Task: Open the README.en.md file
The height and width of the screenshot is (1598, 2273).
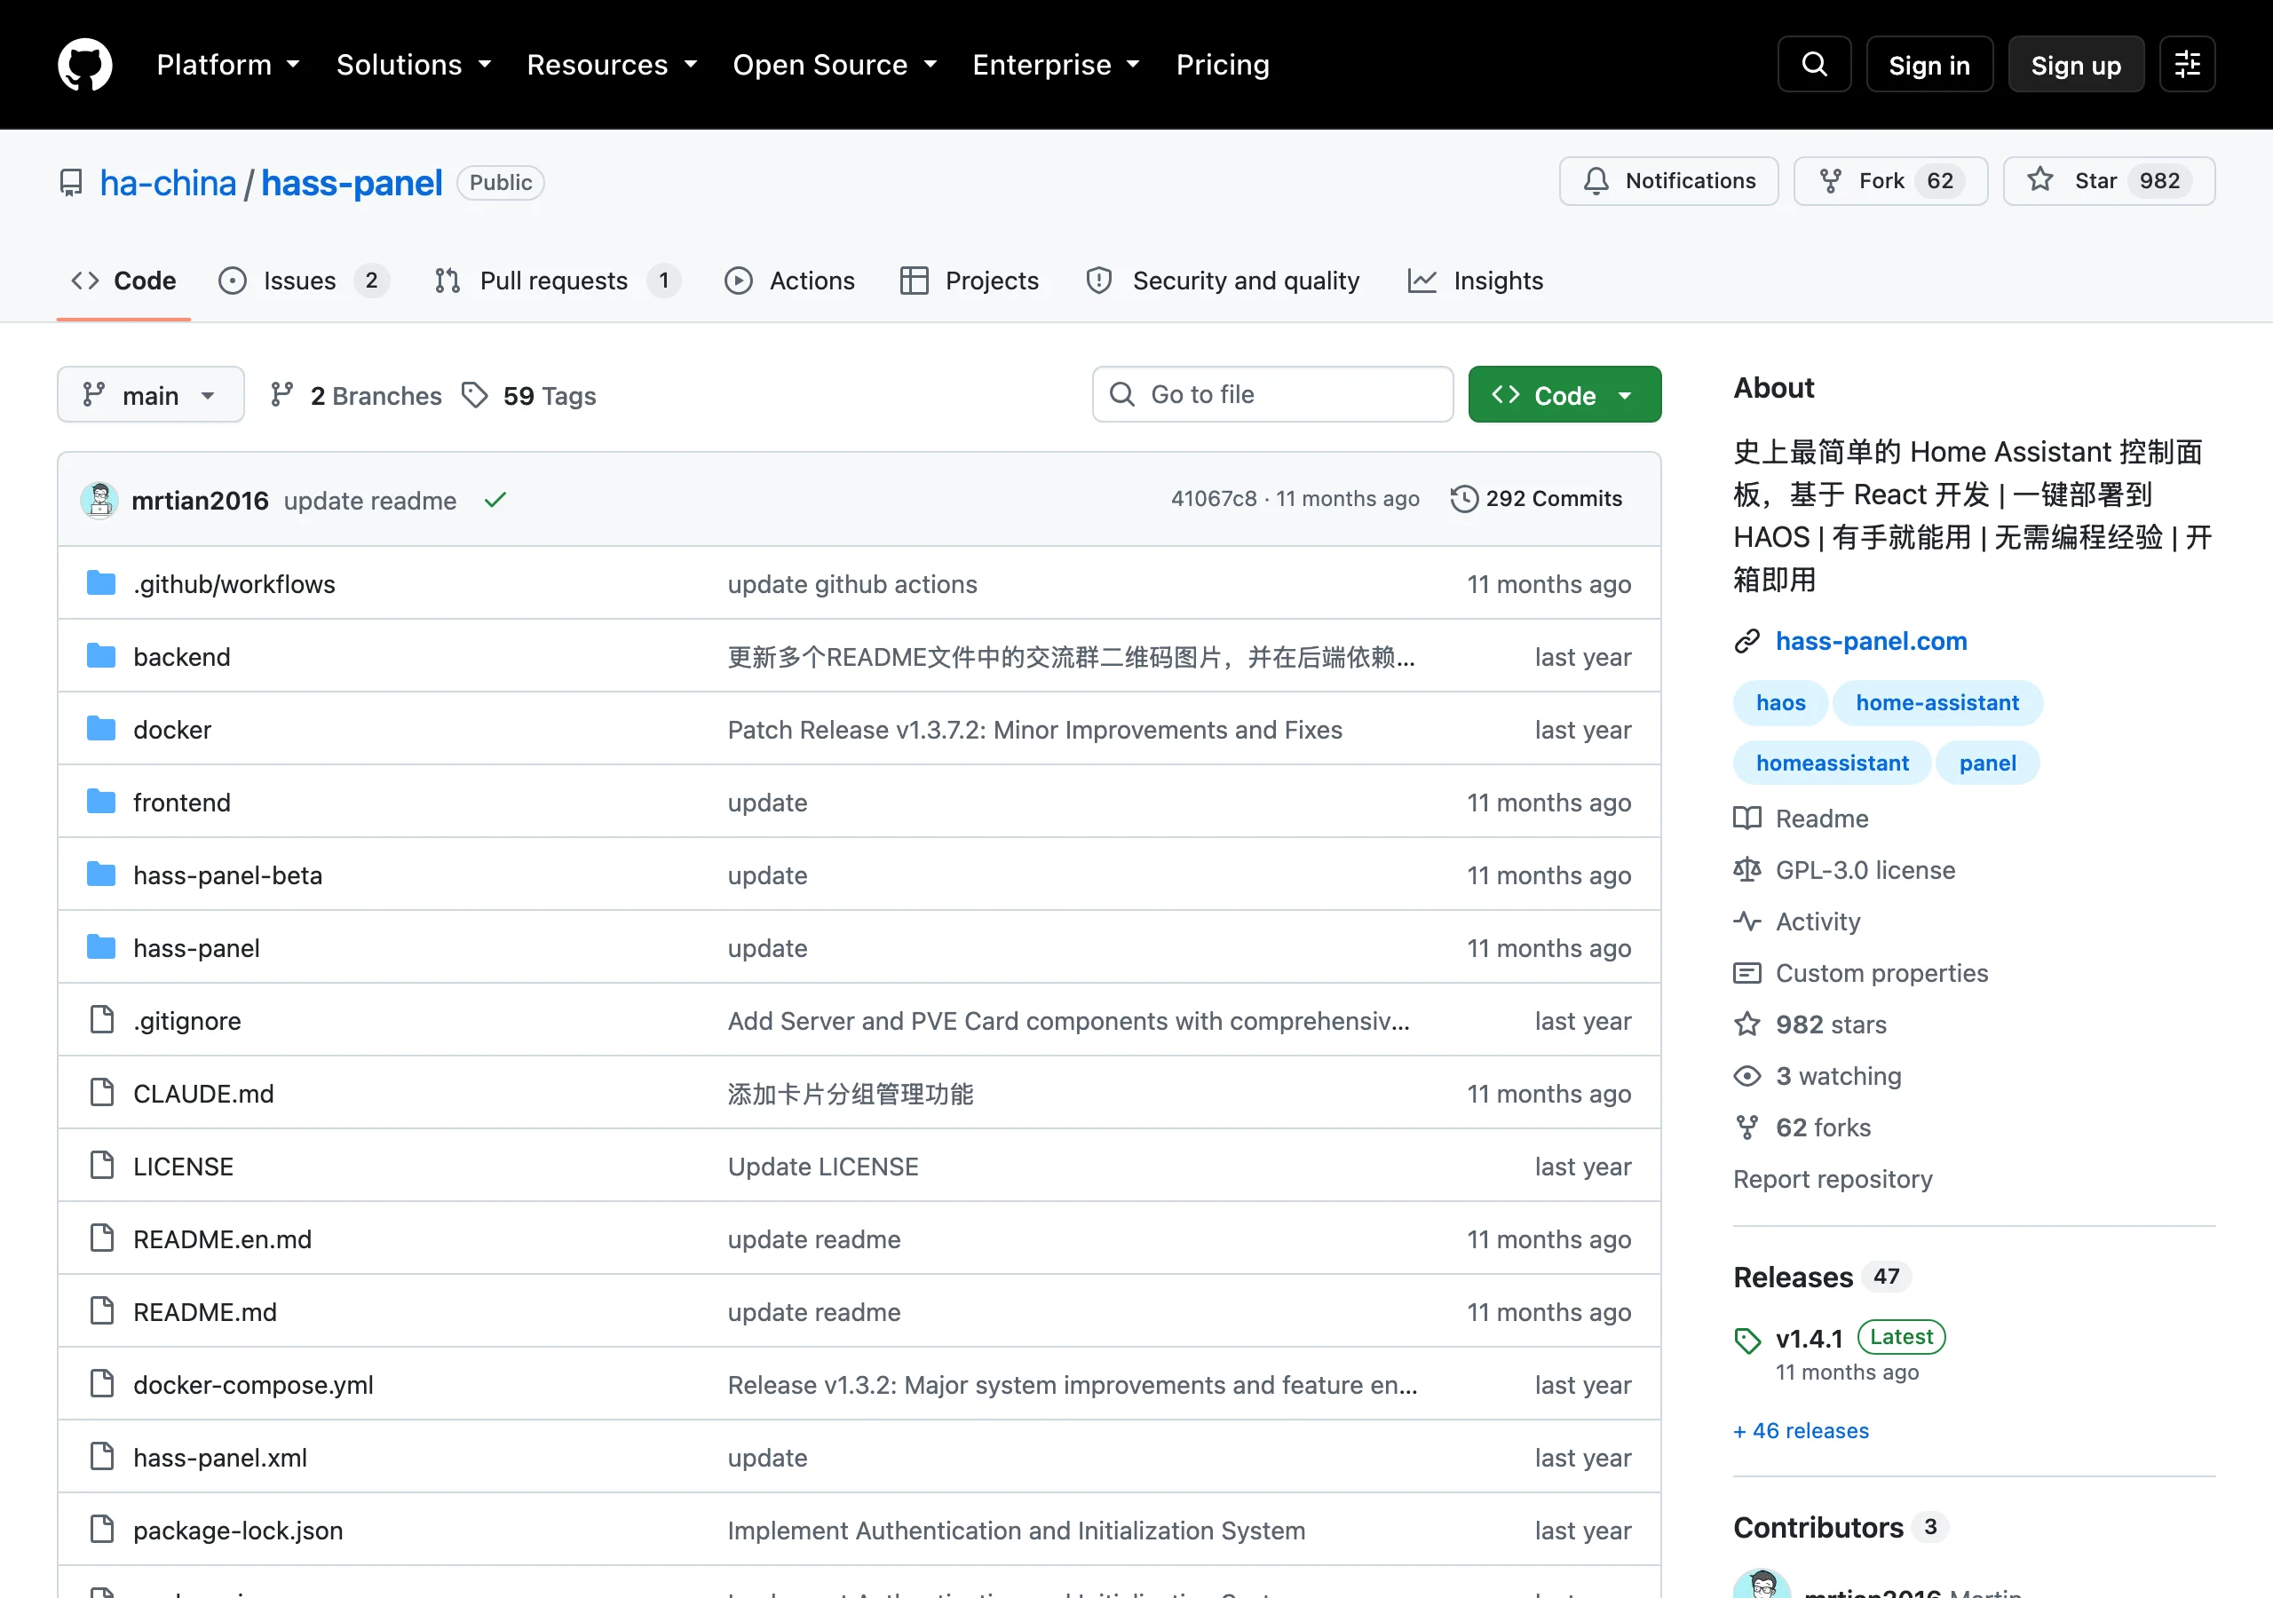Action: pyautogui.click(x=222, y=1239)
